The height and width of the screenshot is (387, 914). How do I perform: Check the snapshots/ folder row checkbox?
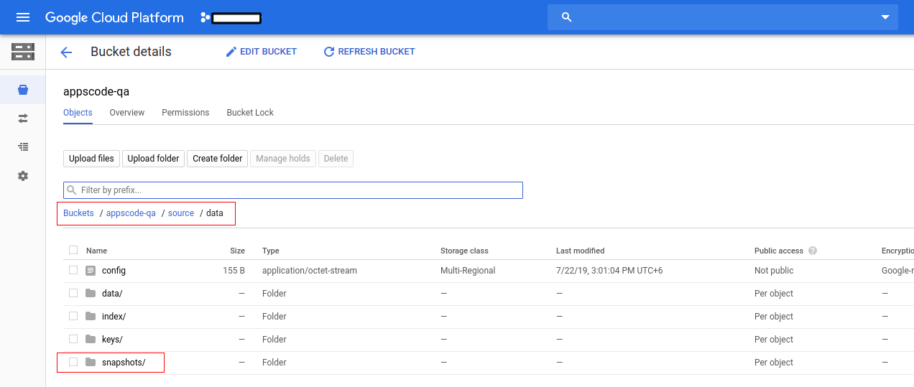pyautogui.click(x=73, y=362)
